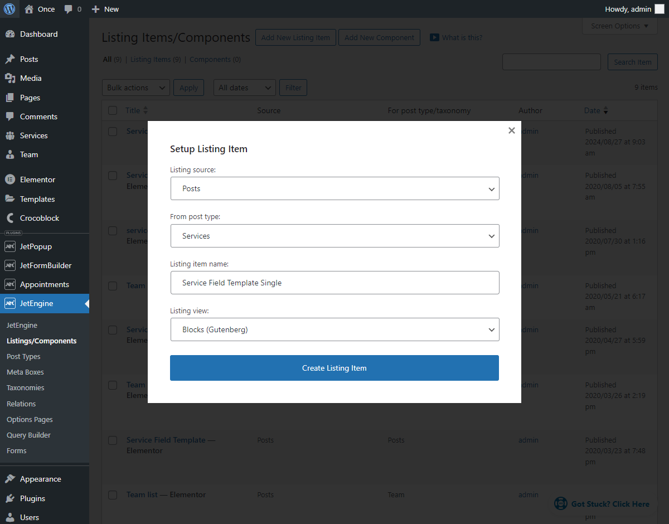
Task: Click the 'Add New Component' button
Action: [379, 37]
